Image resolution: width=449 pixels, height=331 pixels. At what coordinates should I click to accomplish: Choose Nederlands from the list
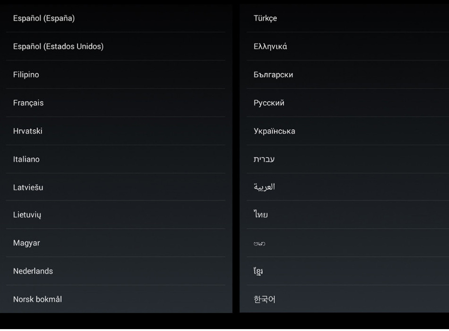[x=33, y=271]
